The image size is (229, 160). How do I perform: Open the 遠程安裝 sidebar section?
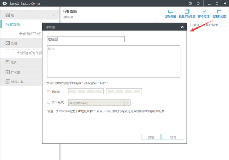(21, 82)
